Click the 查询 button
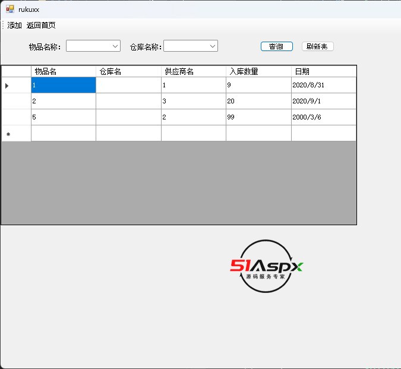This screenshot has width=401, height=369. tap(276, 46)
